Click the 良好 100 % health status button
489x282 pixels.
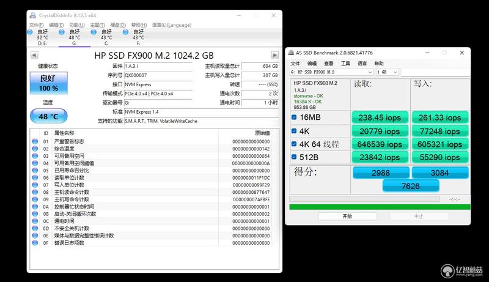[49, 83]
